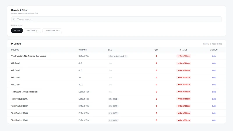
Task: Click 'Test Product 0003' name
Action: click(x=19, y=113)
